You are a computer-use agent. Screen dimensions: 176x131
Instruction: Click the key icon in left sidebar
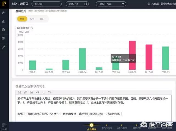(3, 47)
